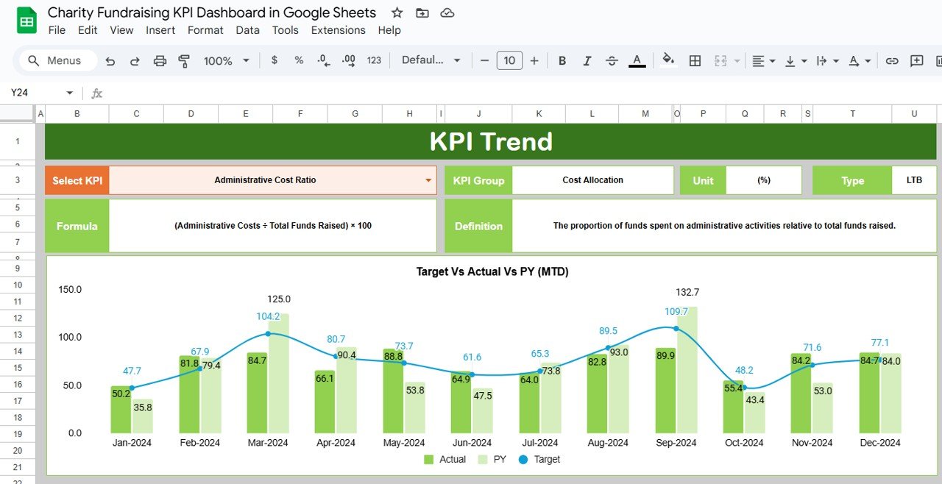Format as currency

(x=275, y=60)
